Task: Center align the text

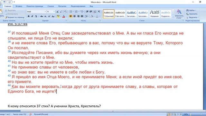Action: pyautogui.click(x=74, y=16)
